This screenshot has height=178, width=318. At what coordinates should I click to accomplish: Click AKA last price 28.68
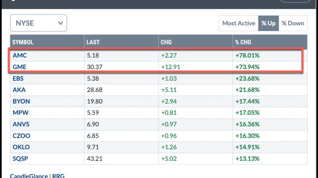pos(95,90)
